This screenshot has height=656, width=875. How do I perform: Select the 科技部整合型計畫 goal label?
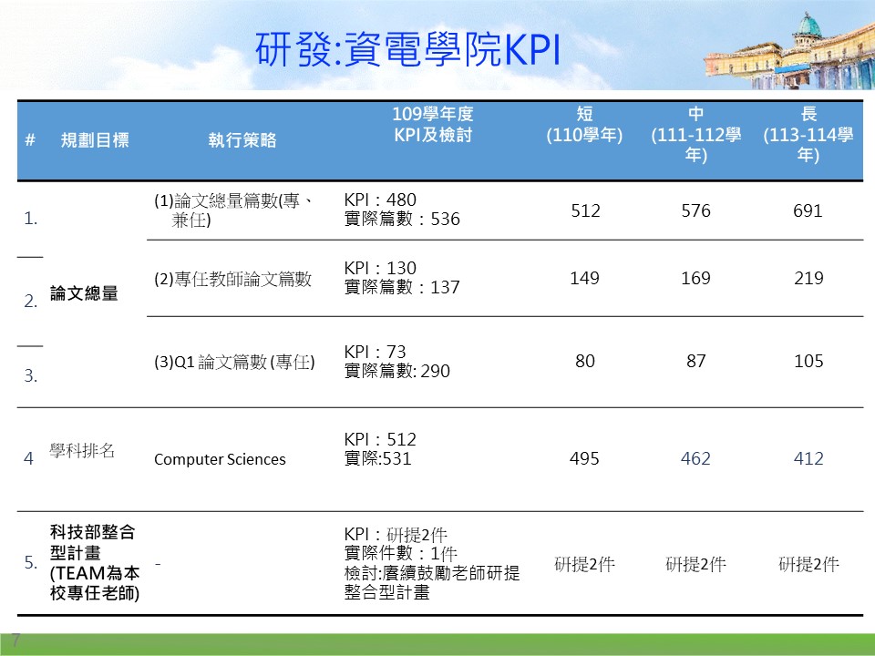tap(95, 562)
